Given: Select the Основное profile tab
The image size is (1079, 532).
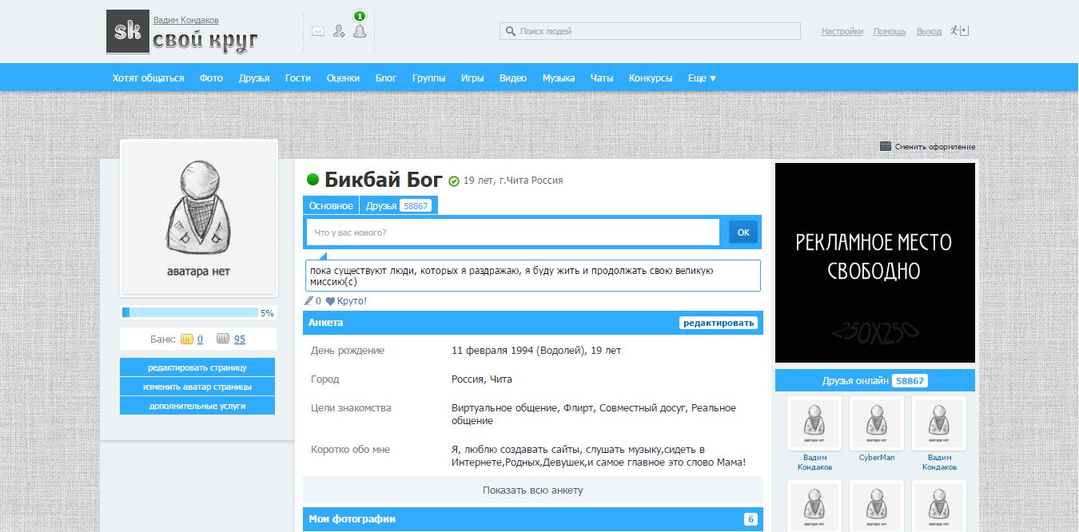Looking at the screenshot, I should [331, 205].
